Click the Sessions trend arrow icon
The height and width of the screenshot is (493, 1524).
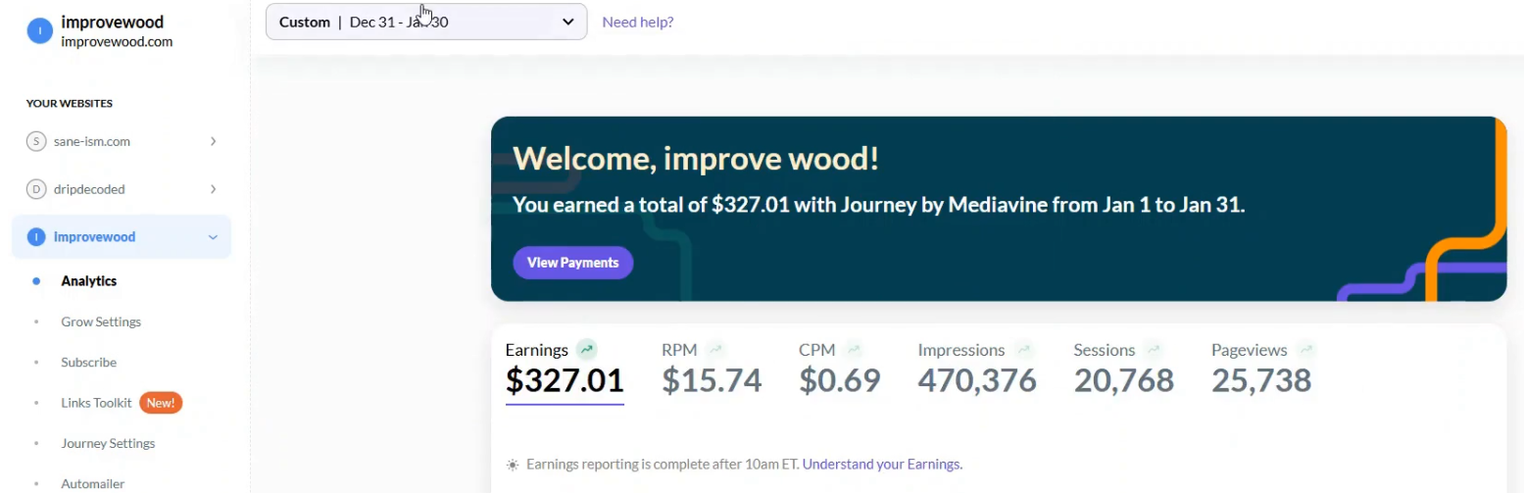point(1154,349)
